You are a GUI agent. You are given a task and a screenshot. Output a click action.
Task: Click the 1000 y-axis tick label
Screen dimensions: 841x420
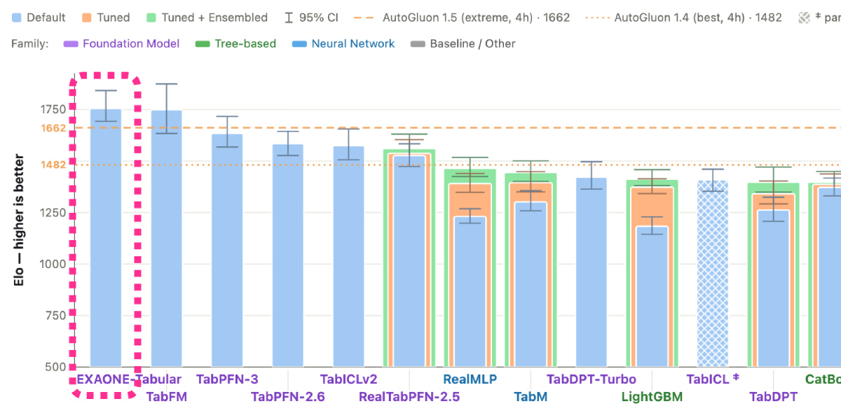click(53, 264)
